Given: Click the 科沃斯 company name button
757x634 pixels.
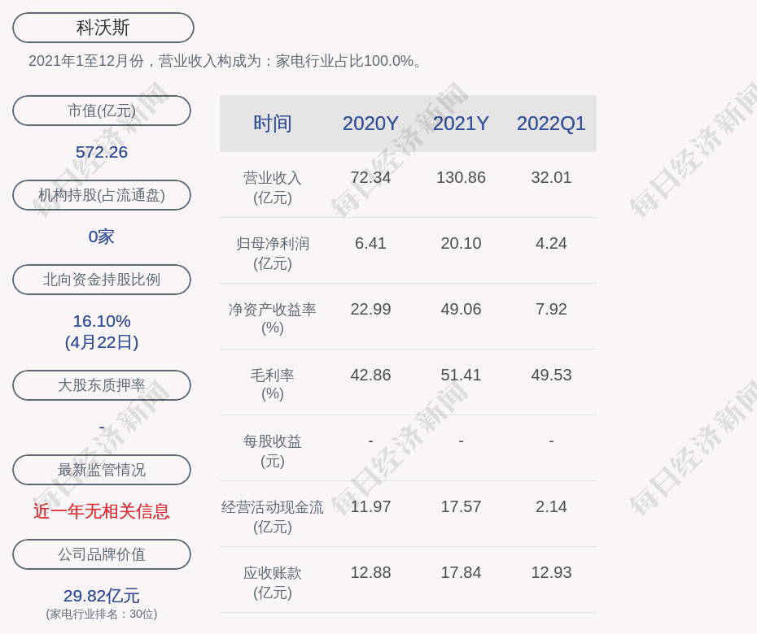Looking at the screenshot, I should (x=103, y=28).
